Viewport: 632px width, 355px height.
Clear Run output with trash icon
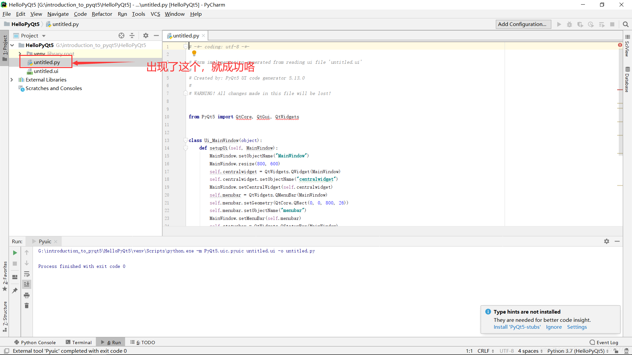click(x=27, y=306)
